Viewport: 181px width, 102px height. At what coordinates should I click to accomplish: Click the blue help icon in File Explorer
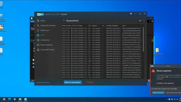pos(152,21)
